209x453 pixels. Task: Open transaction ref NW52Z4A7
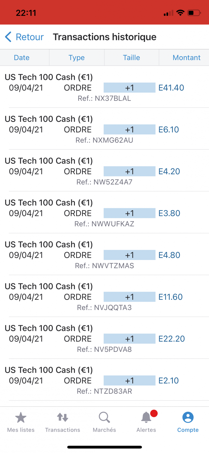tap(104, 171)
